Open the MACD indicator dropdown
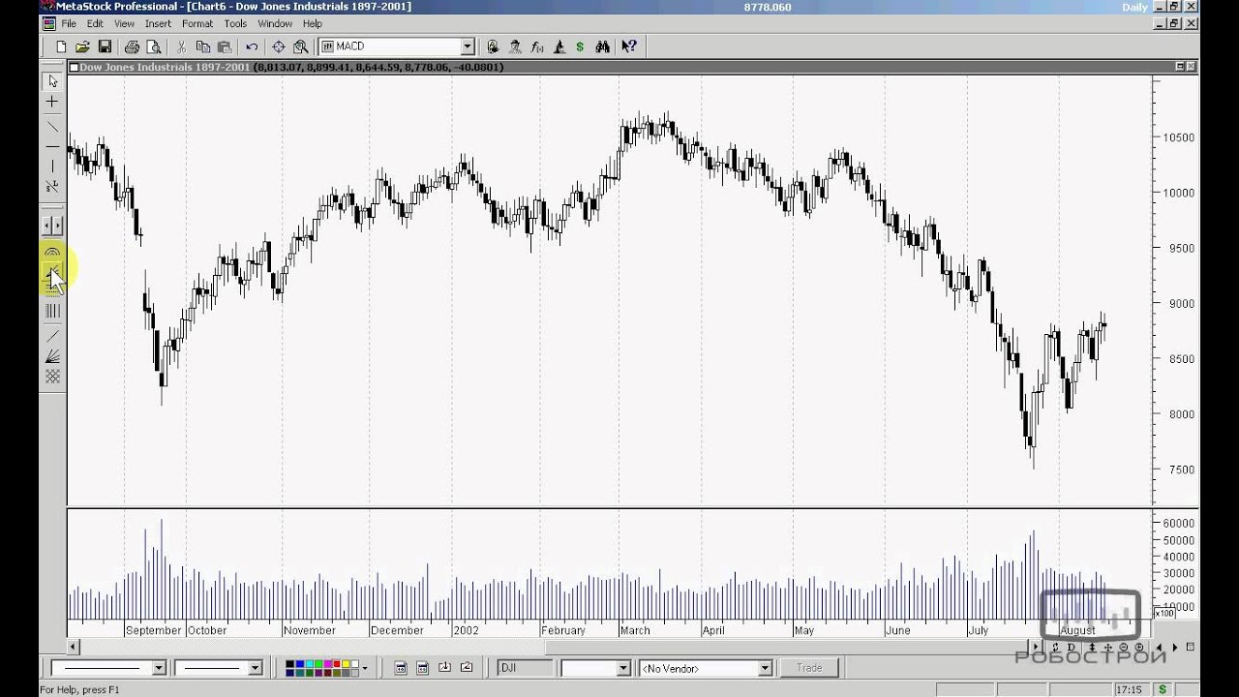Screen dimensions: 1239x697 (x=468, y=46)
